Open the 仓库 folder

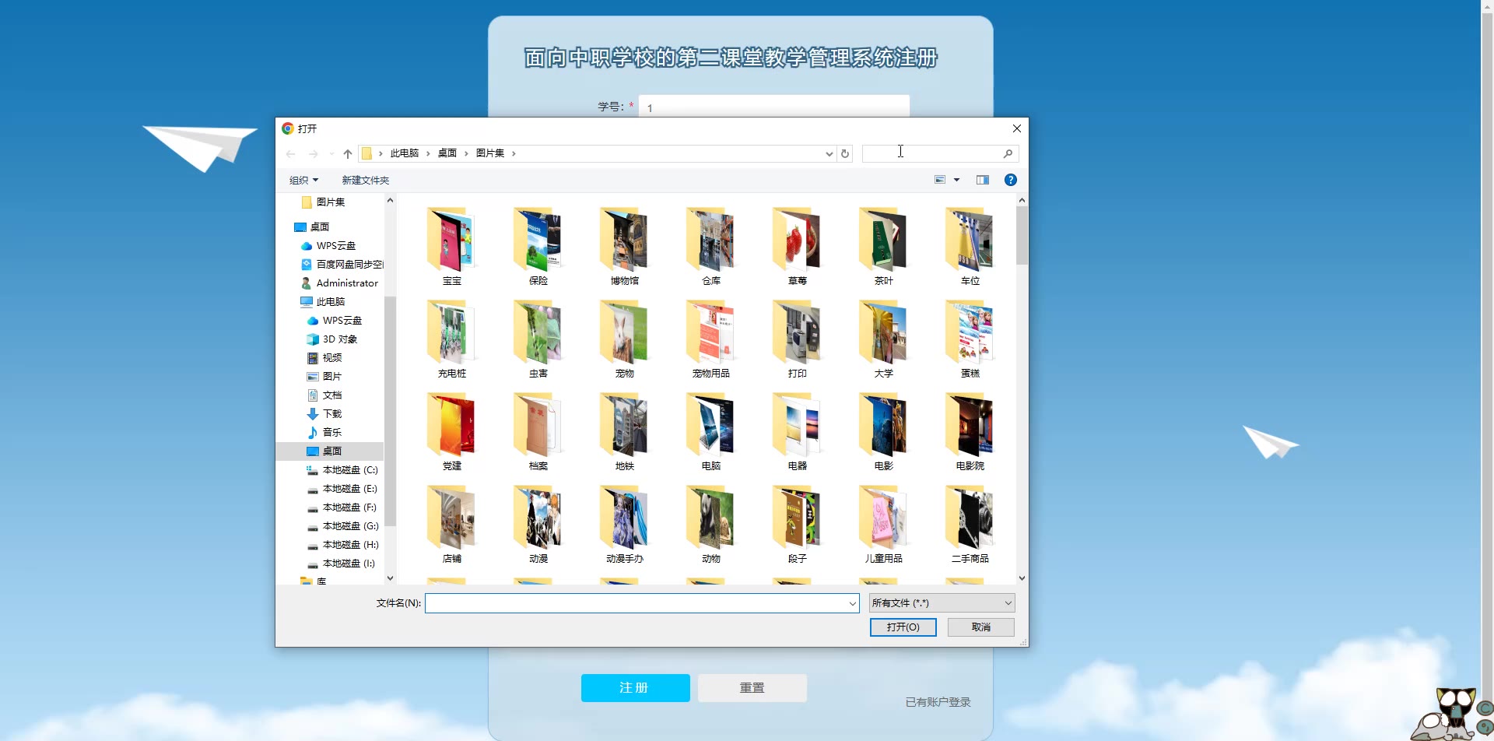[711, 247]
